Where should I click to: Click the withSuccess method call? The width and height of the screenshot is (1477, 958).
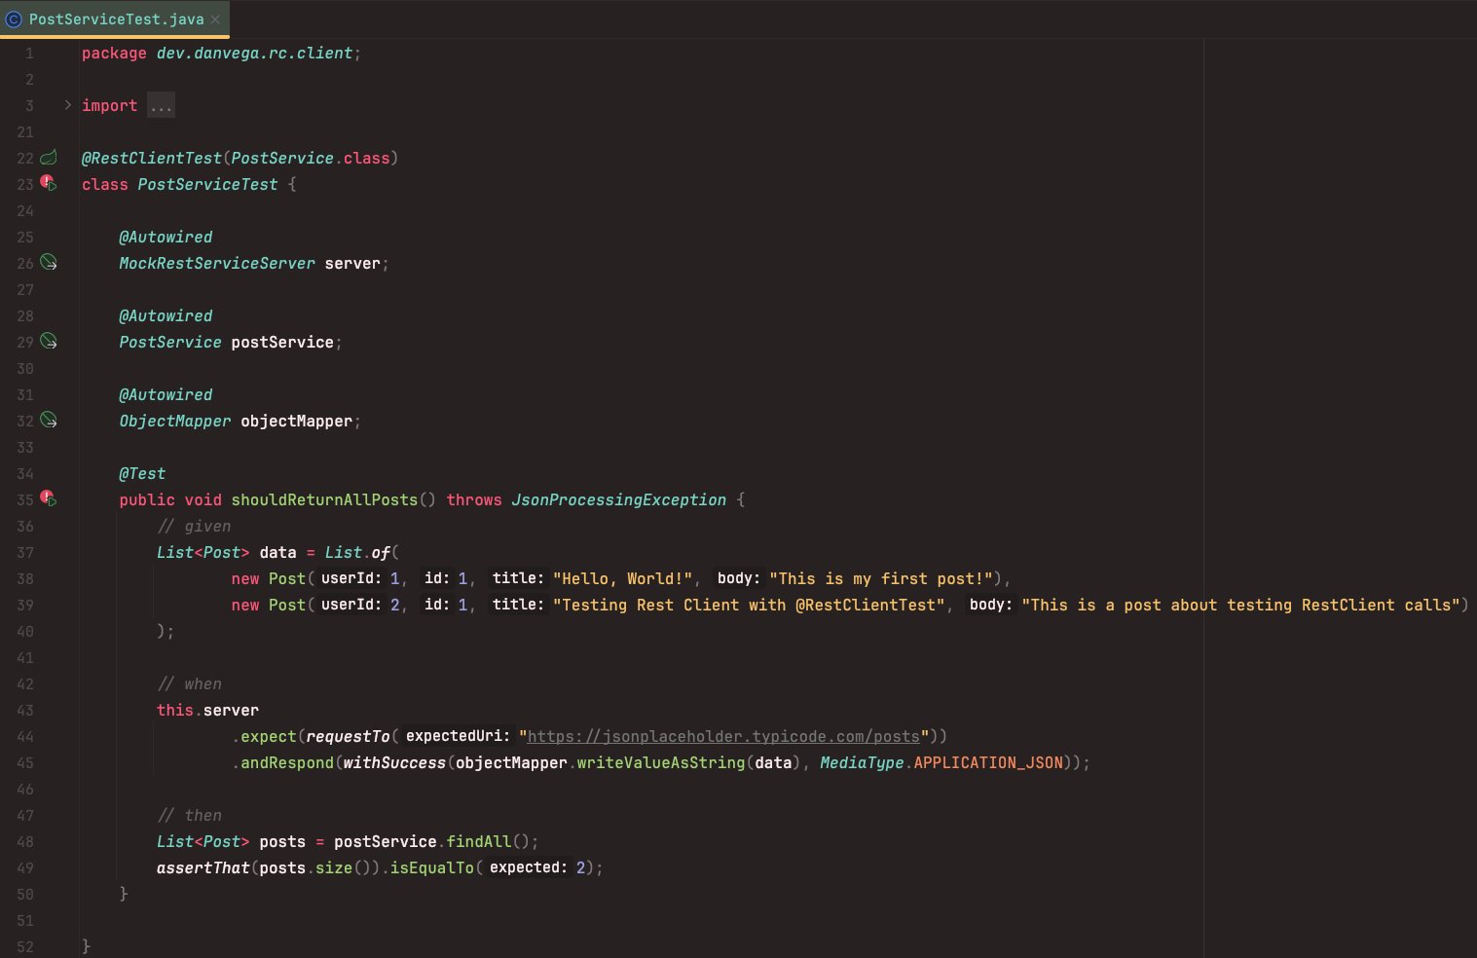(x=394, y=762)
